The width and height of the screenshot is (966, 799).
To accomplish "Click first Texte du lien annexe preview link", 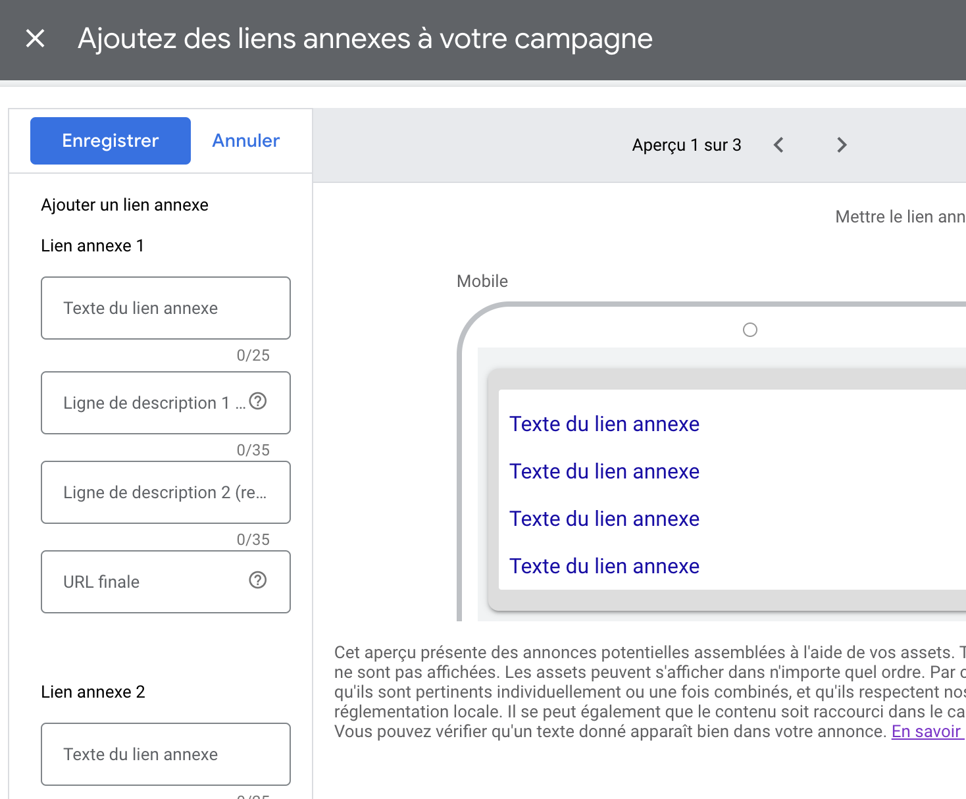I will pos(604,425).
